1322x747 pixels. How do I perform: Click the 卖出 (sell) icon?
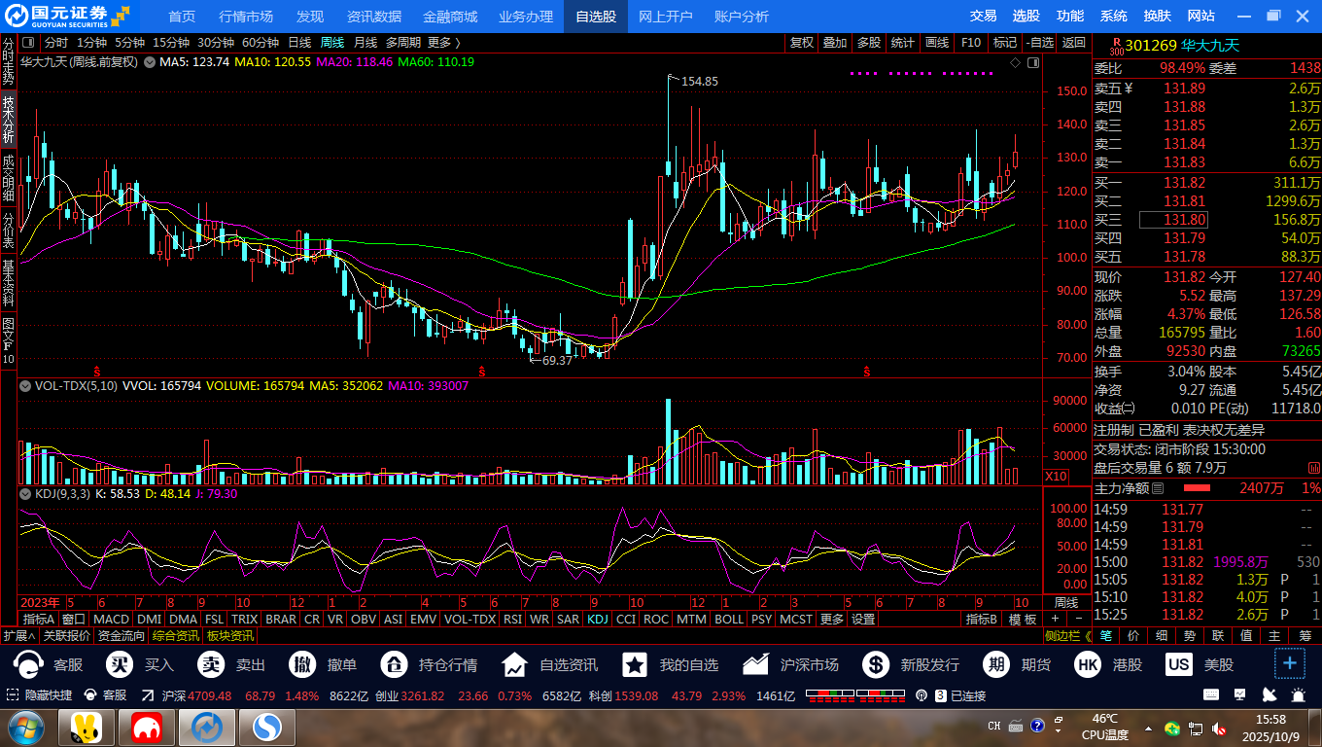(x=211, y=665)
